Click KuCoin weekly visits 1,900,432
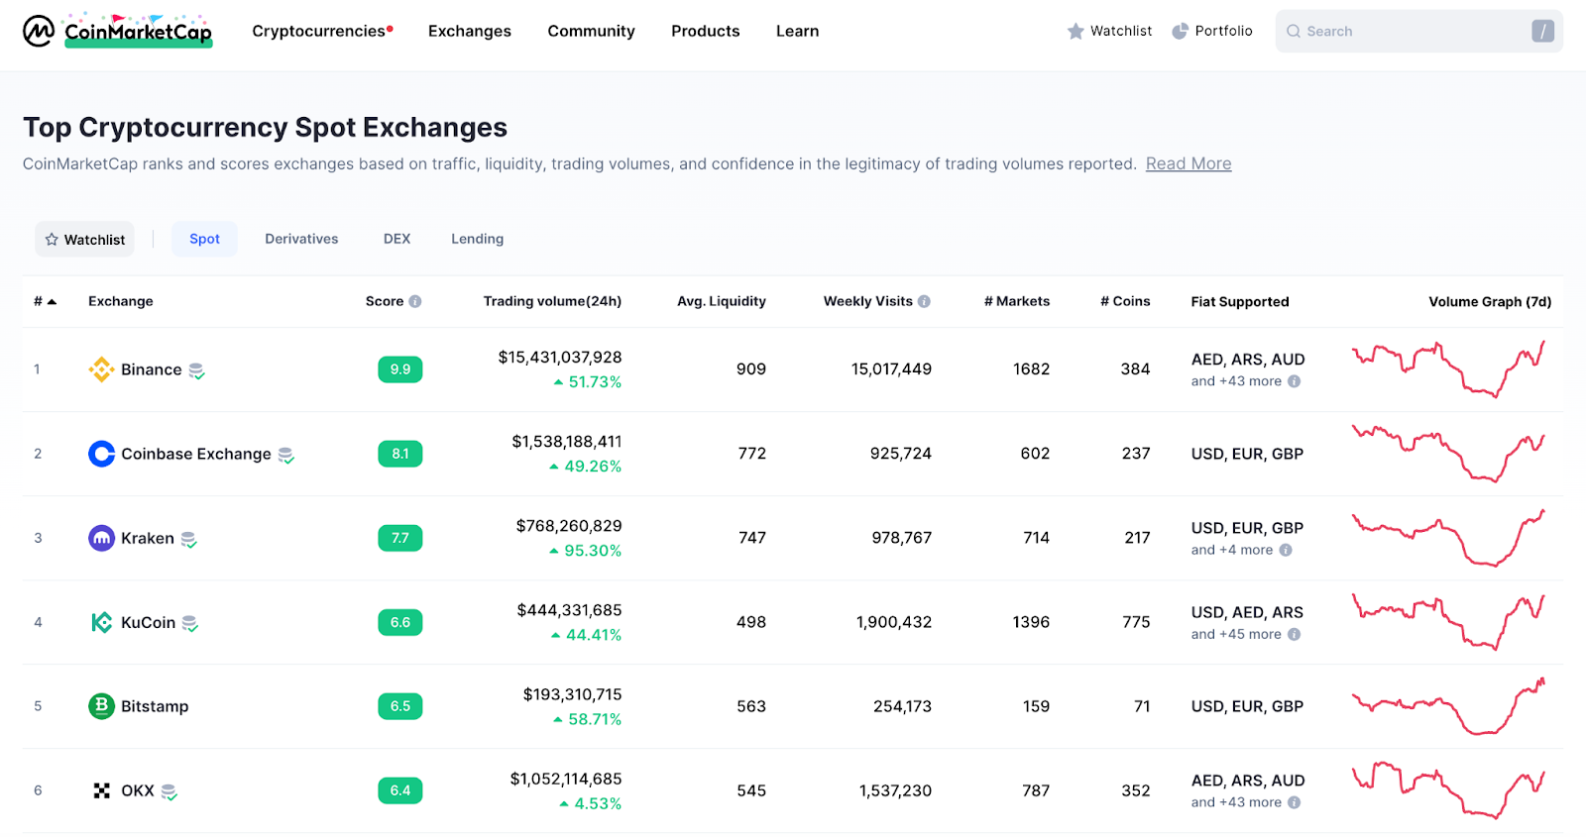Screen dimensions: 1586x837 (x=894, y=622)
